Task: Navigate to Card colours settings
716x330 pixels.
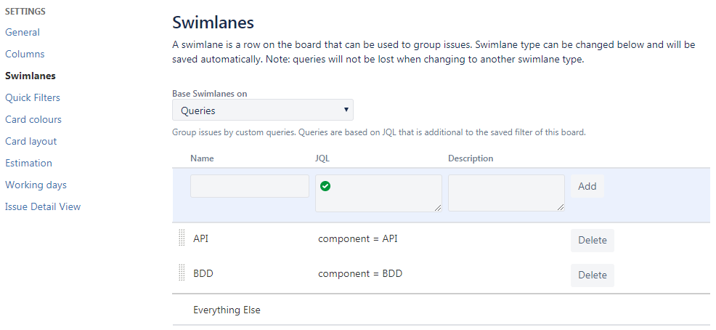Action: [x=33, y=119]
